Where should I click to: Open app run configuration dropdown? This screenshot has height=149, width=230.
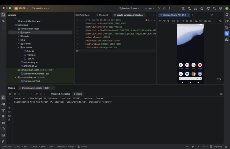150,9
